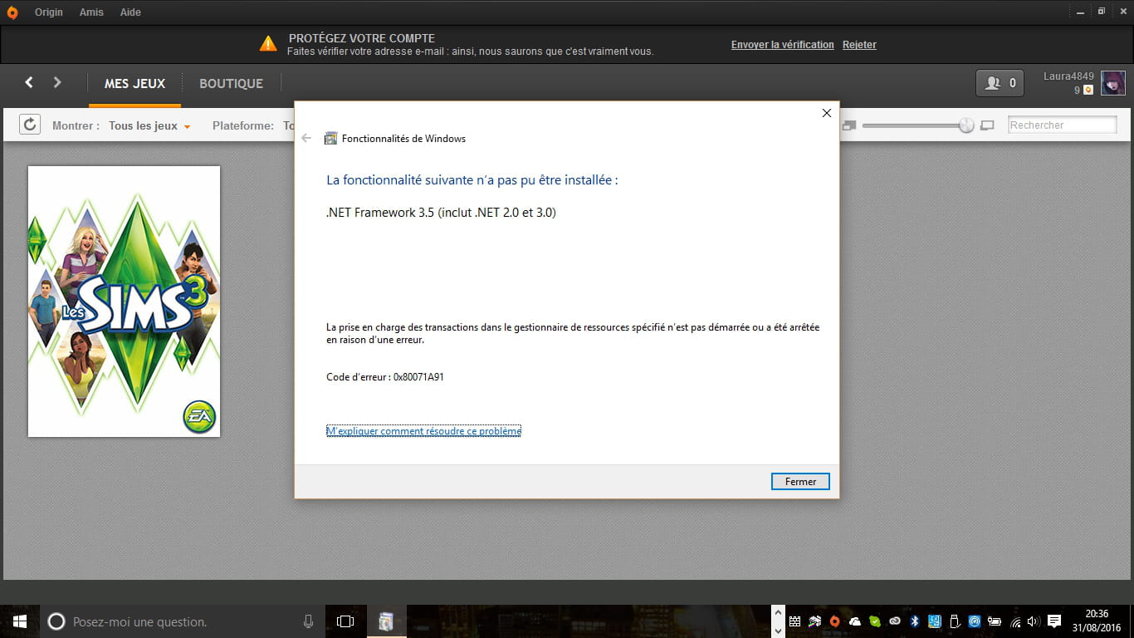The image size is (1134, 638).
Task: Open the Amis menu
Action: click(x=91, y=12)
